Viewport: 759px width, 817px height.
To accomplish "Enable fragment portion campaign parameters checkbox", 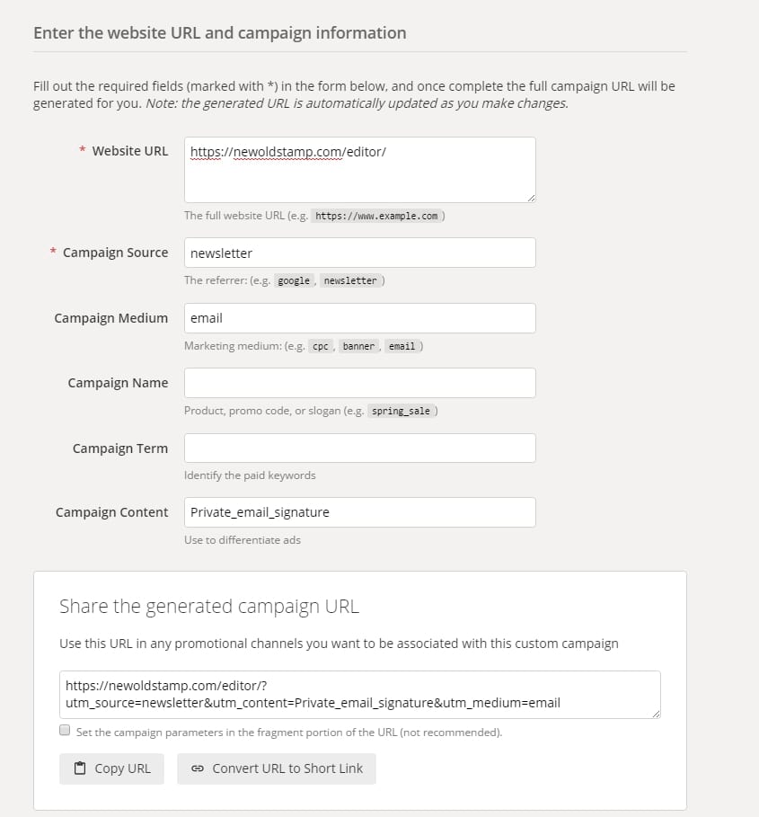I will [x=65, y=730].
